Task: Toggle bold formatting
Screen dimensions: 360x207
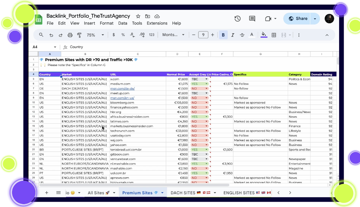Action: click(x=223, y=35)
